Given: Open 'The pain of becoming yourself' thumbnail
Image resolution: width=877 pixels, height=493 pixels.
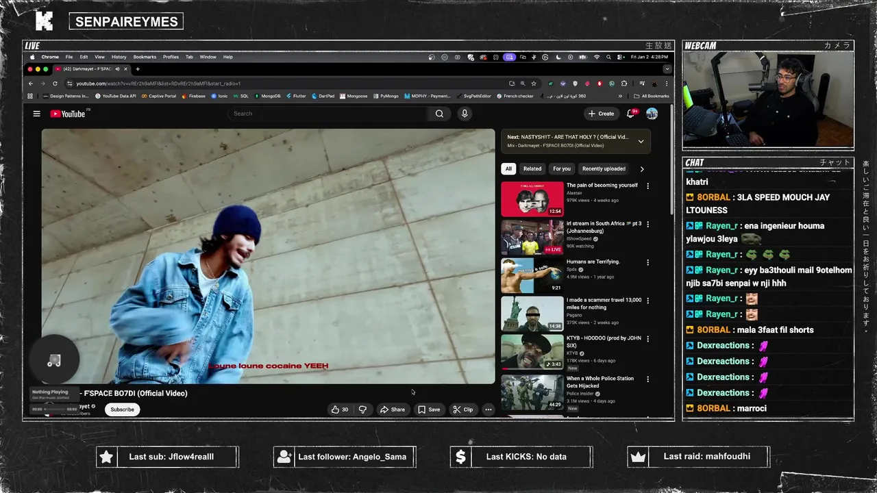Looking at the screenshot, I should [532, 199].
